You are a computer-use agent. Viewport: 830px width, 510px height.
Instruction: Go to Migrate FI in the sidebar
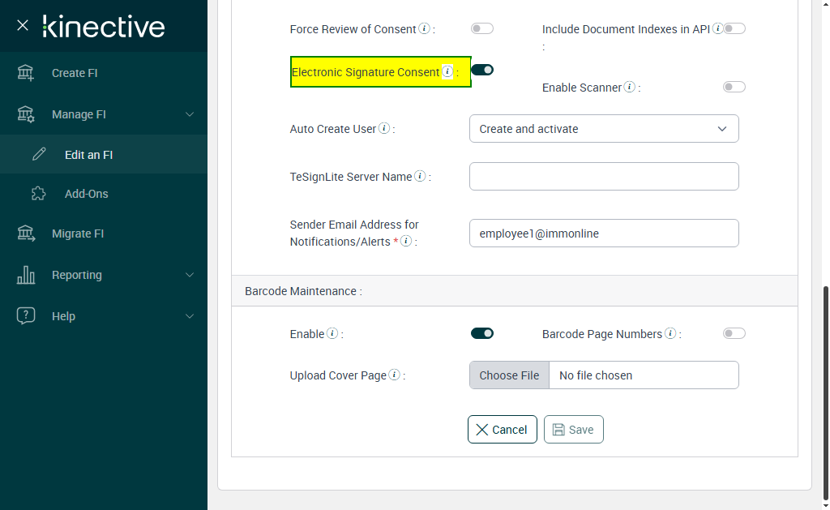[x=78, y=234]
